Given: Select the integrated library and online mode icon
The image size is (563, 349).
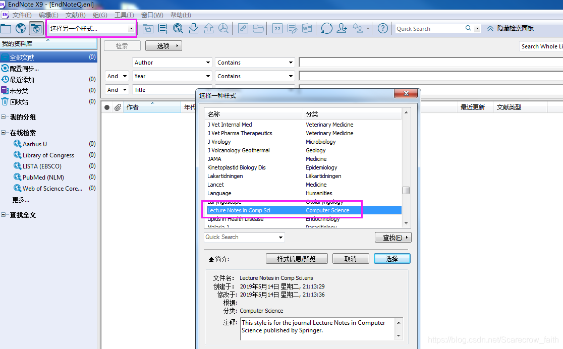Looking at the screenshot, I should pyautogui.click(x=36, y=28).
